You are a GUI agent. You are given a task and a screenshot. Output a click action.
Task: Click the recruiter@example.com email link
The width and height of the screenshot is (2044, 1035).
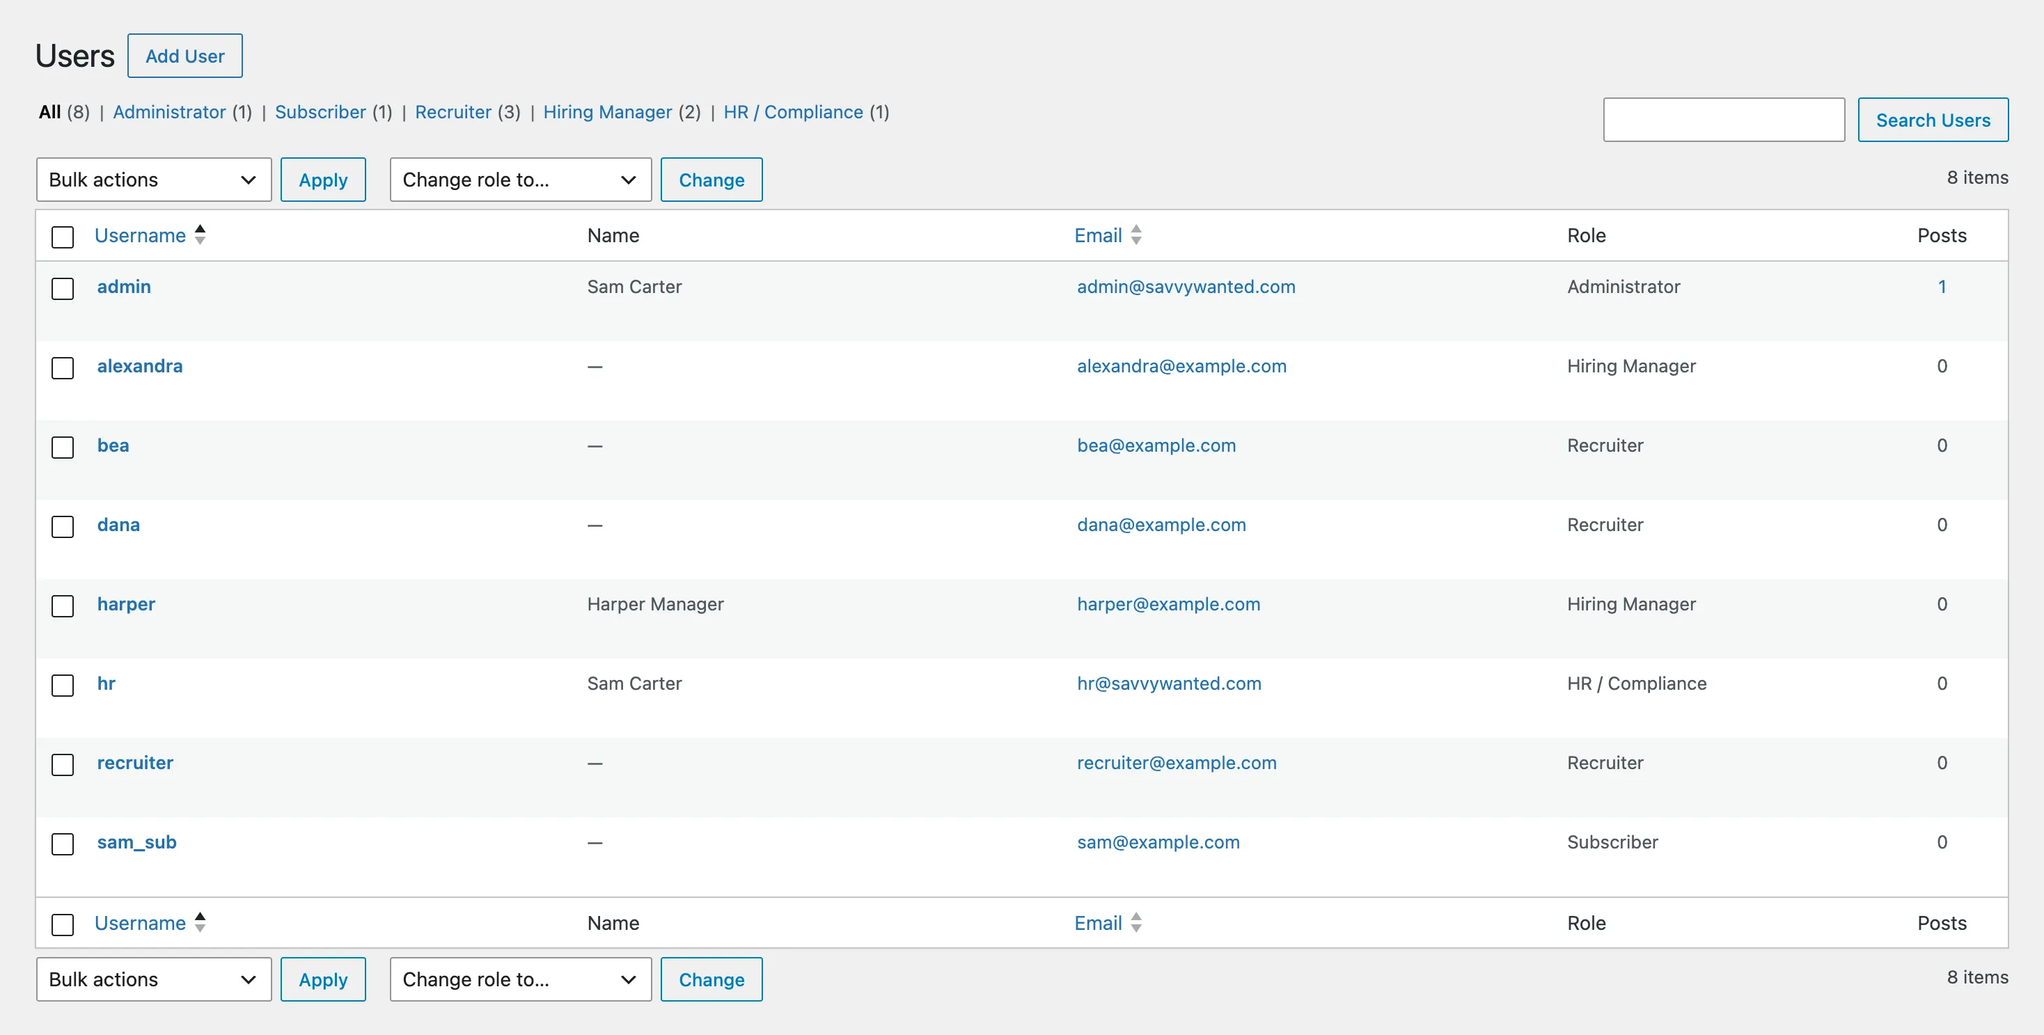point(1177,763)
